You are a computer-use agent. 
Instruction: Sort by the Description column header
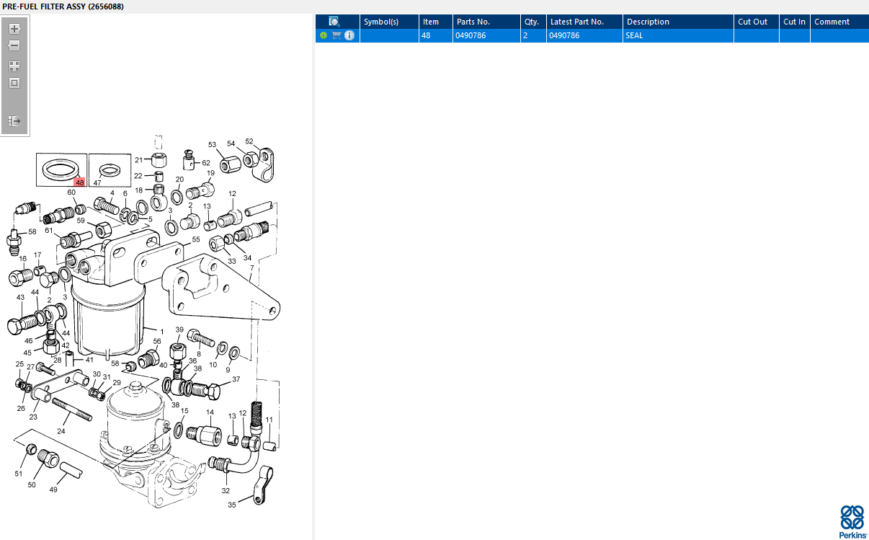(678, 22)
